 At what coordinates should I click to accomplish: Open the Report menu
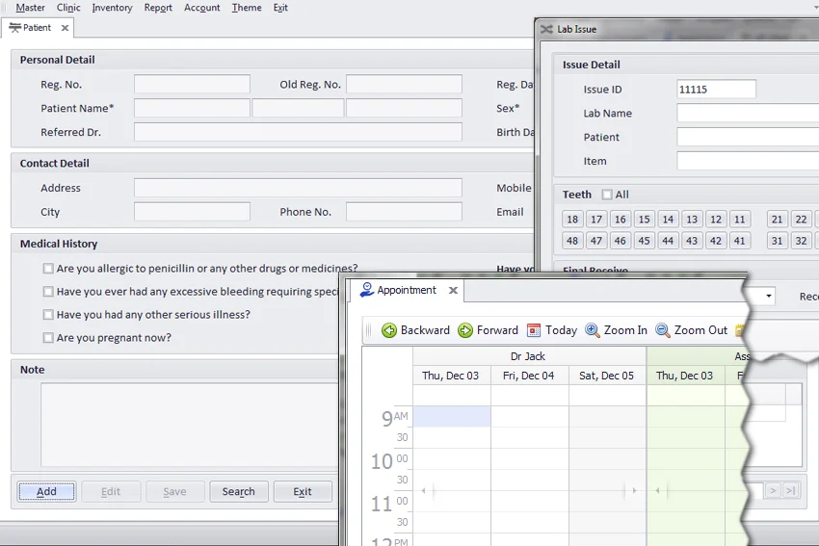click(158, 8)
